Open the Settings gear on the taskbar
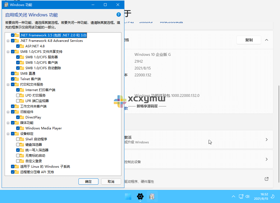This screenshot has height=203, width=280. [140, 196]
